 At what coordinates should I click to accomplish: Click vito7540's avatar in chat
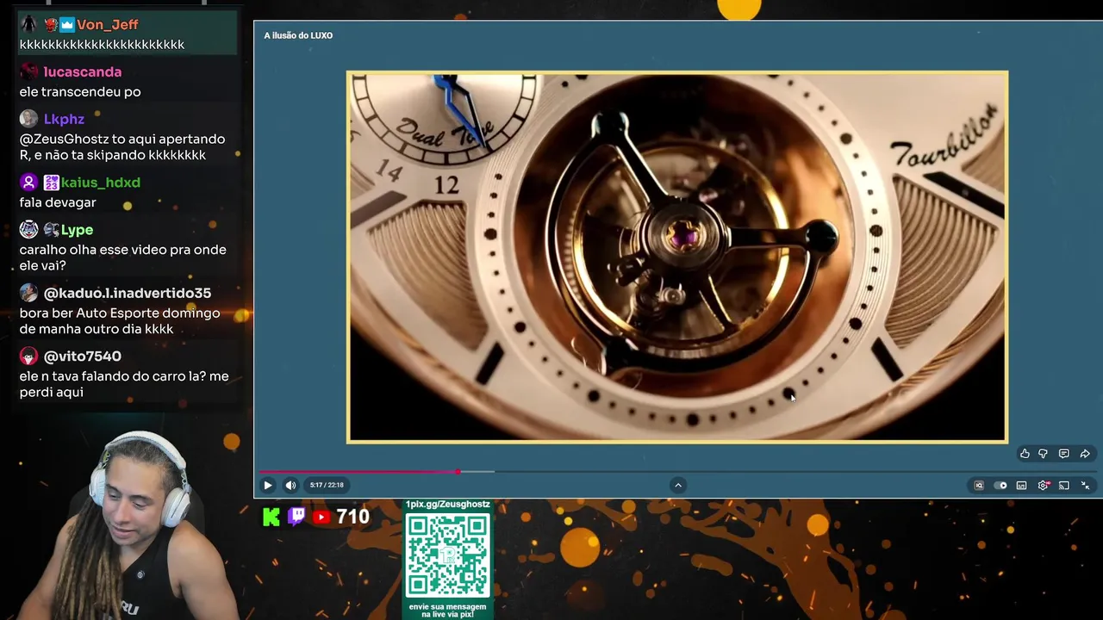click(x=28, y=356)
